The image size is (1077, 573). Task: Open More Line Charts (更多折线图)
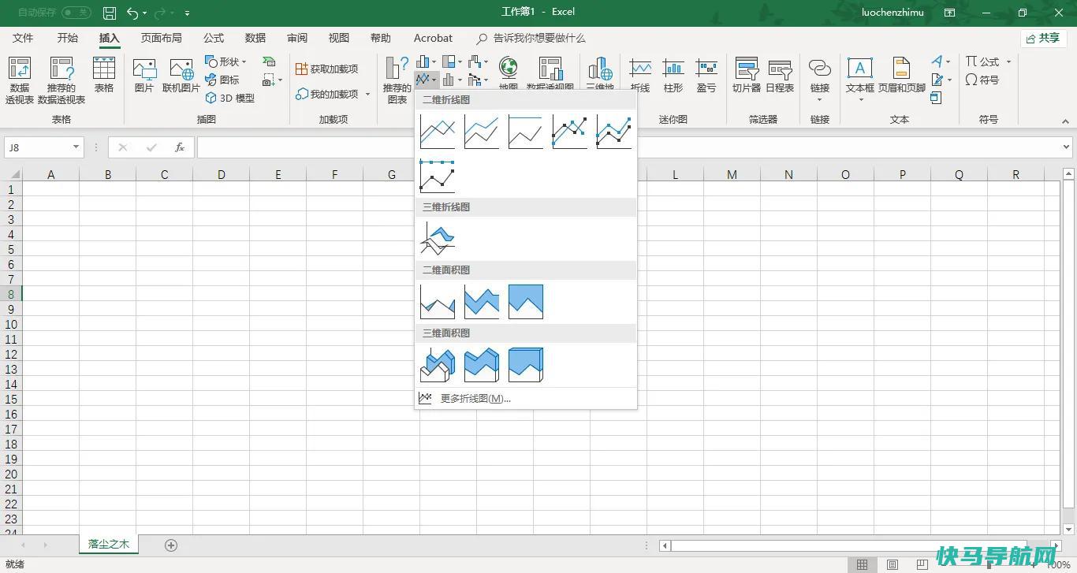[x=526, y=398]
